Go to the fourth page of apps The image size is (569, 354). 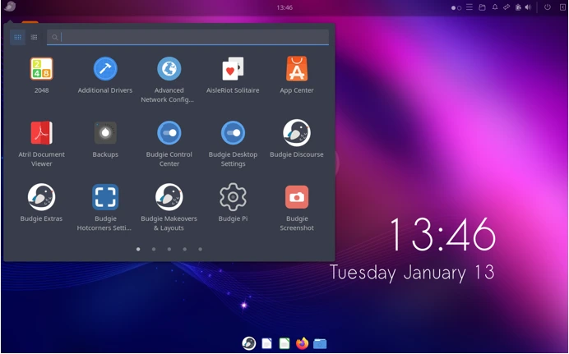pyautogui.click(x=185, y=250)
